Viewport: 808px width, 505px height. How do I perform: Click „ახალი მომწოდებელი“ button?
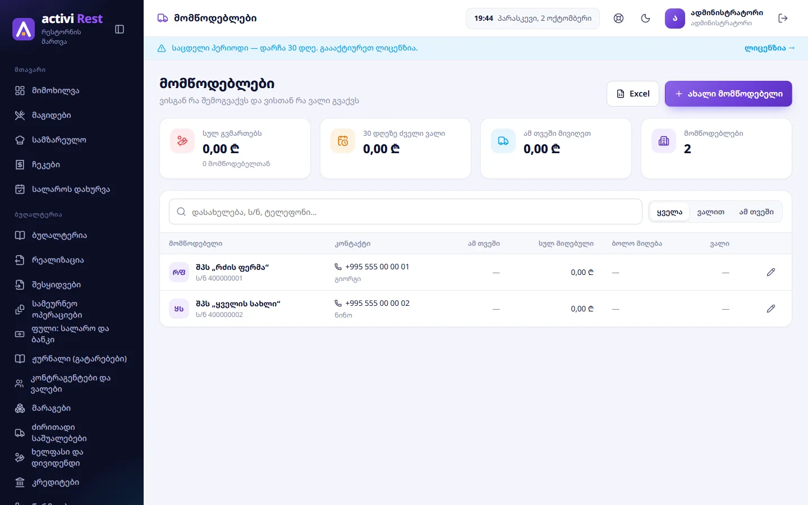(728, 94)
